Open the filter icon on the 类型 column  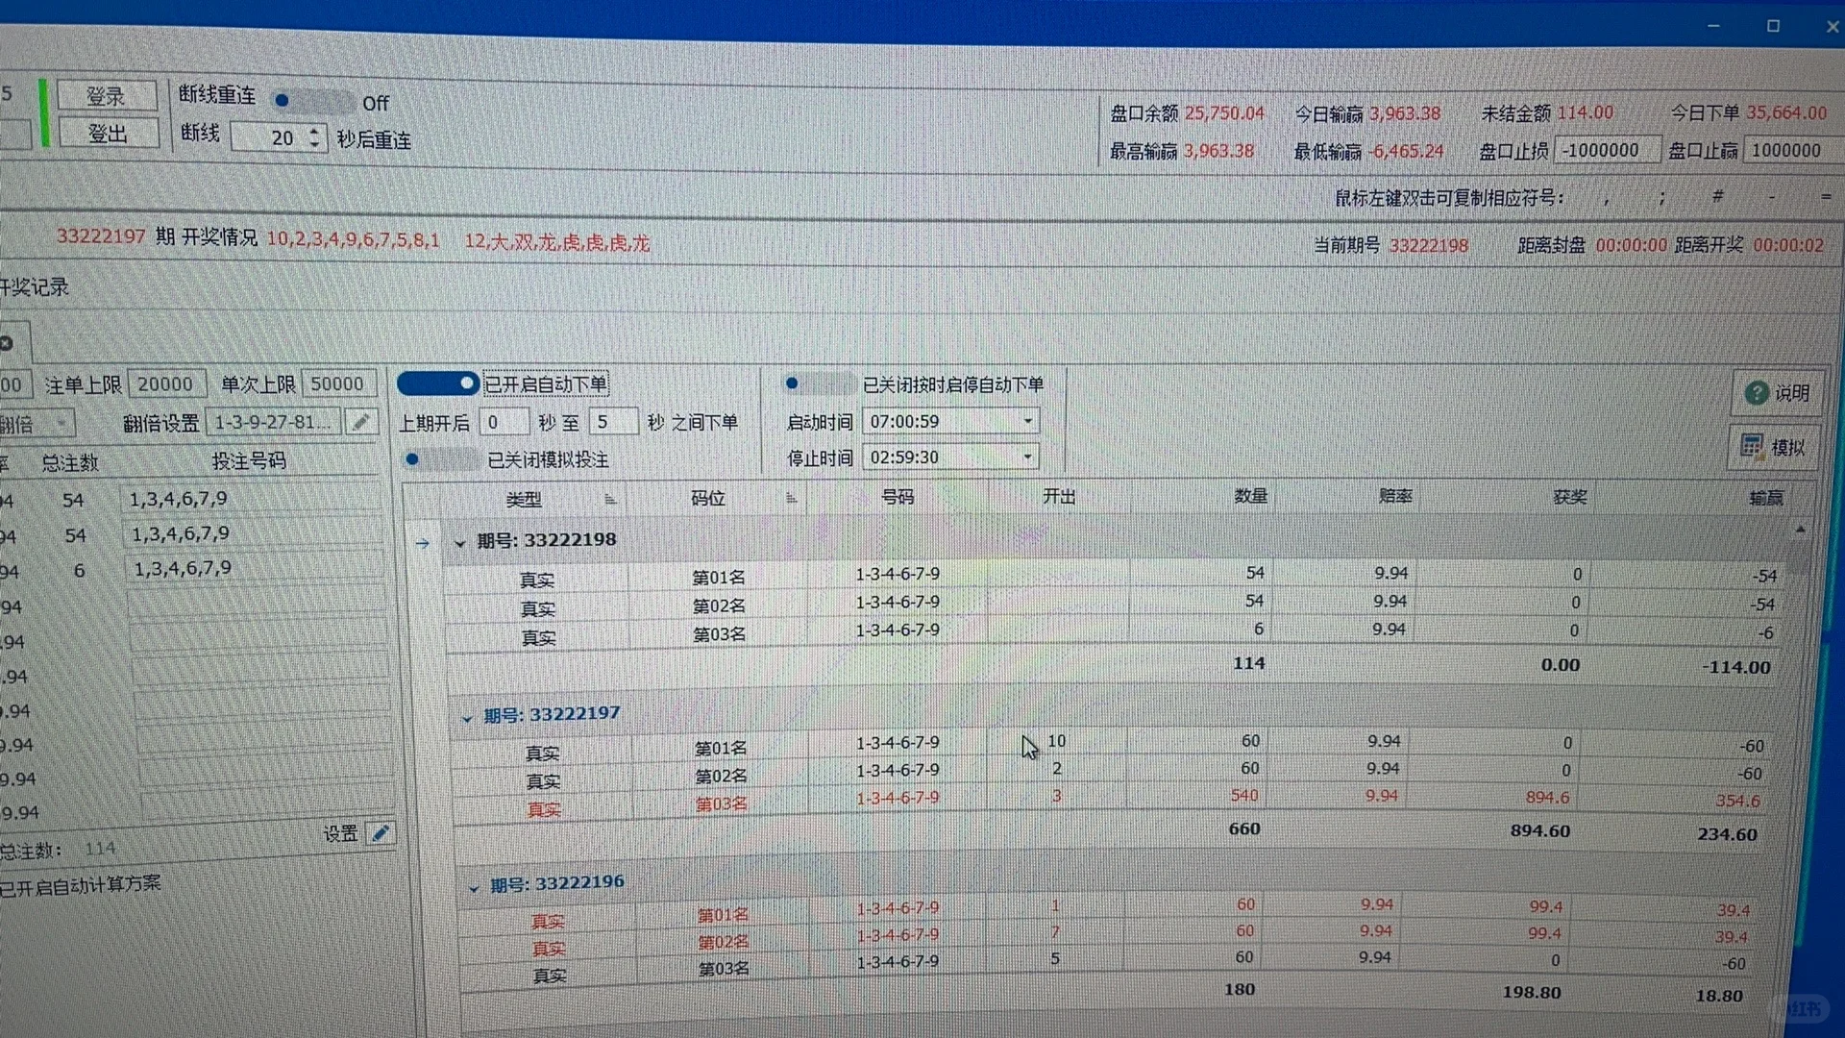tap(611, 498)
